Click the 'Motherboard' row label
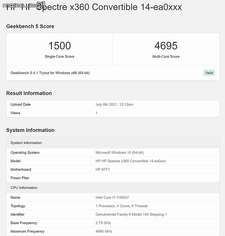The width and height of the screenshot is (225, 236). click(x=21, y=170)
